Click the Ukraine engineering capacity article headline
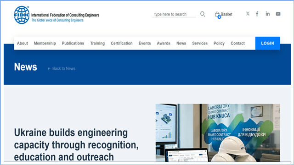 click(x=76, y=145)
